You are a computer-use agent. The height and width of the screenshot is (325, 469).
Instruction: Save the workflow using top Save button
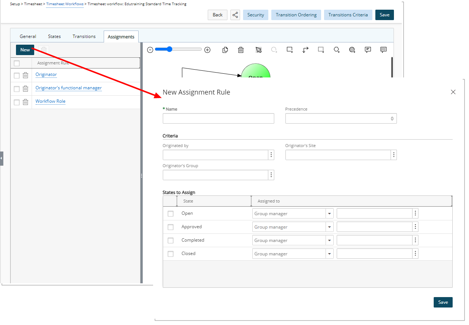click(x=385, y=15)
